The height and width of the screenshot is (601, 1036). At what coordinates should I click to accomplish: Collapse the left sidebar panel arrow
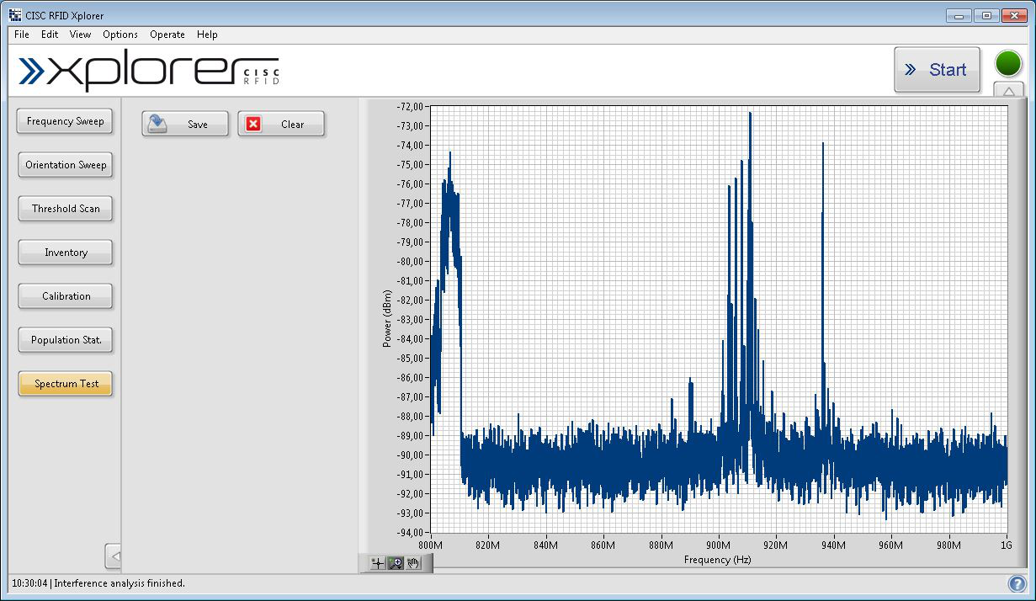pyautogui.click(x=114, y=556)
